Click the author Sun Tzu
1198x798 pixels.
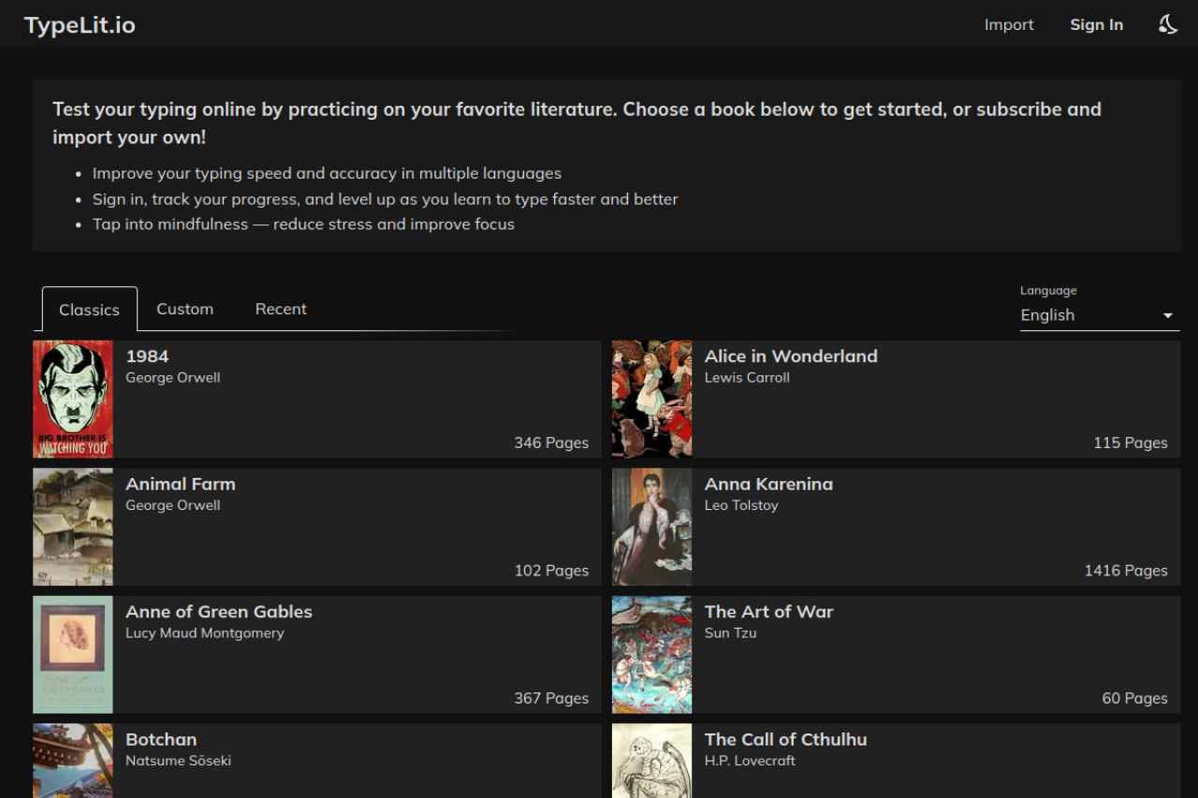tap(730, 633)
